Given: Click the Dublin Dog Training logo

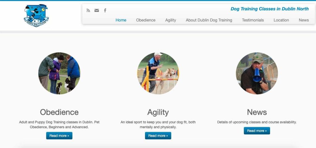Looking at the screenshot, I should (36, 15).
